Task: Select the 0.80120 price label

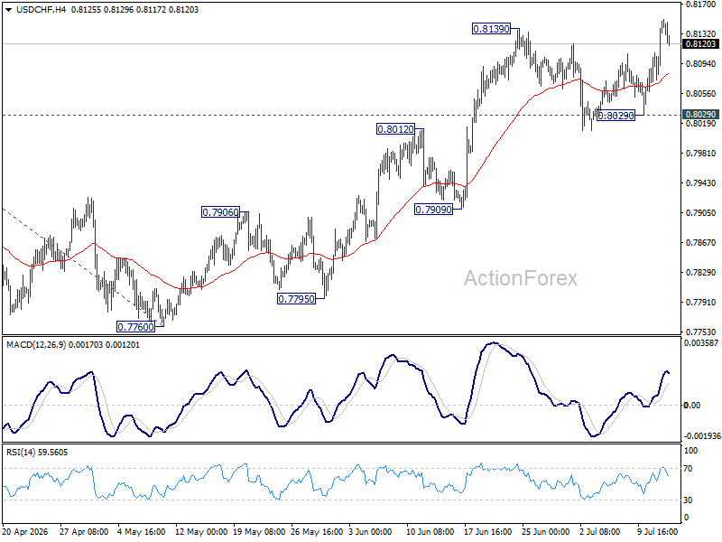Action: tap(395, 129)
